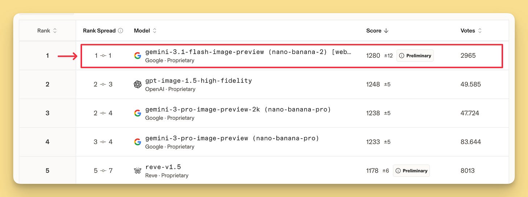Select the rank 4 table row

(264, 142)
